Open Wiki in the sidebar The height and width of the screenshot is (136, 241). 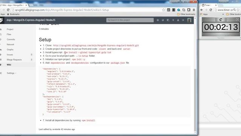click(9, 65)
